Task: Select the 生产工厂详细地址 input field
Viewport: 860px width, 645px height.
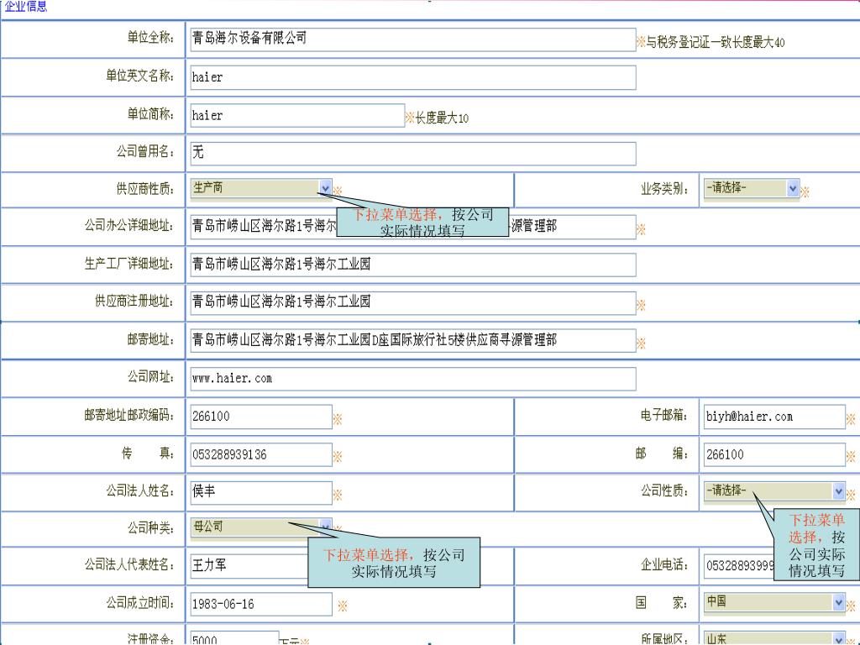Action: pos(413,265)
